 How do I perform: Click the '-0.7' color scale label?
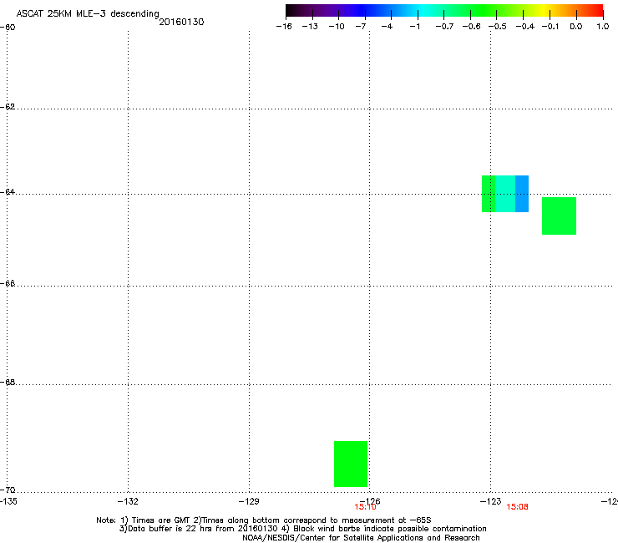(444, 27)
